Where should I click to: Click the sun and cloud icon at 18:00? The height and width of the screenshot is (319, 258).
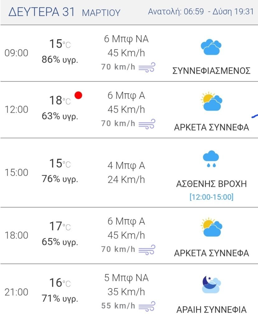pos(211,227)
